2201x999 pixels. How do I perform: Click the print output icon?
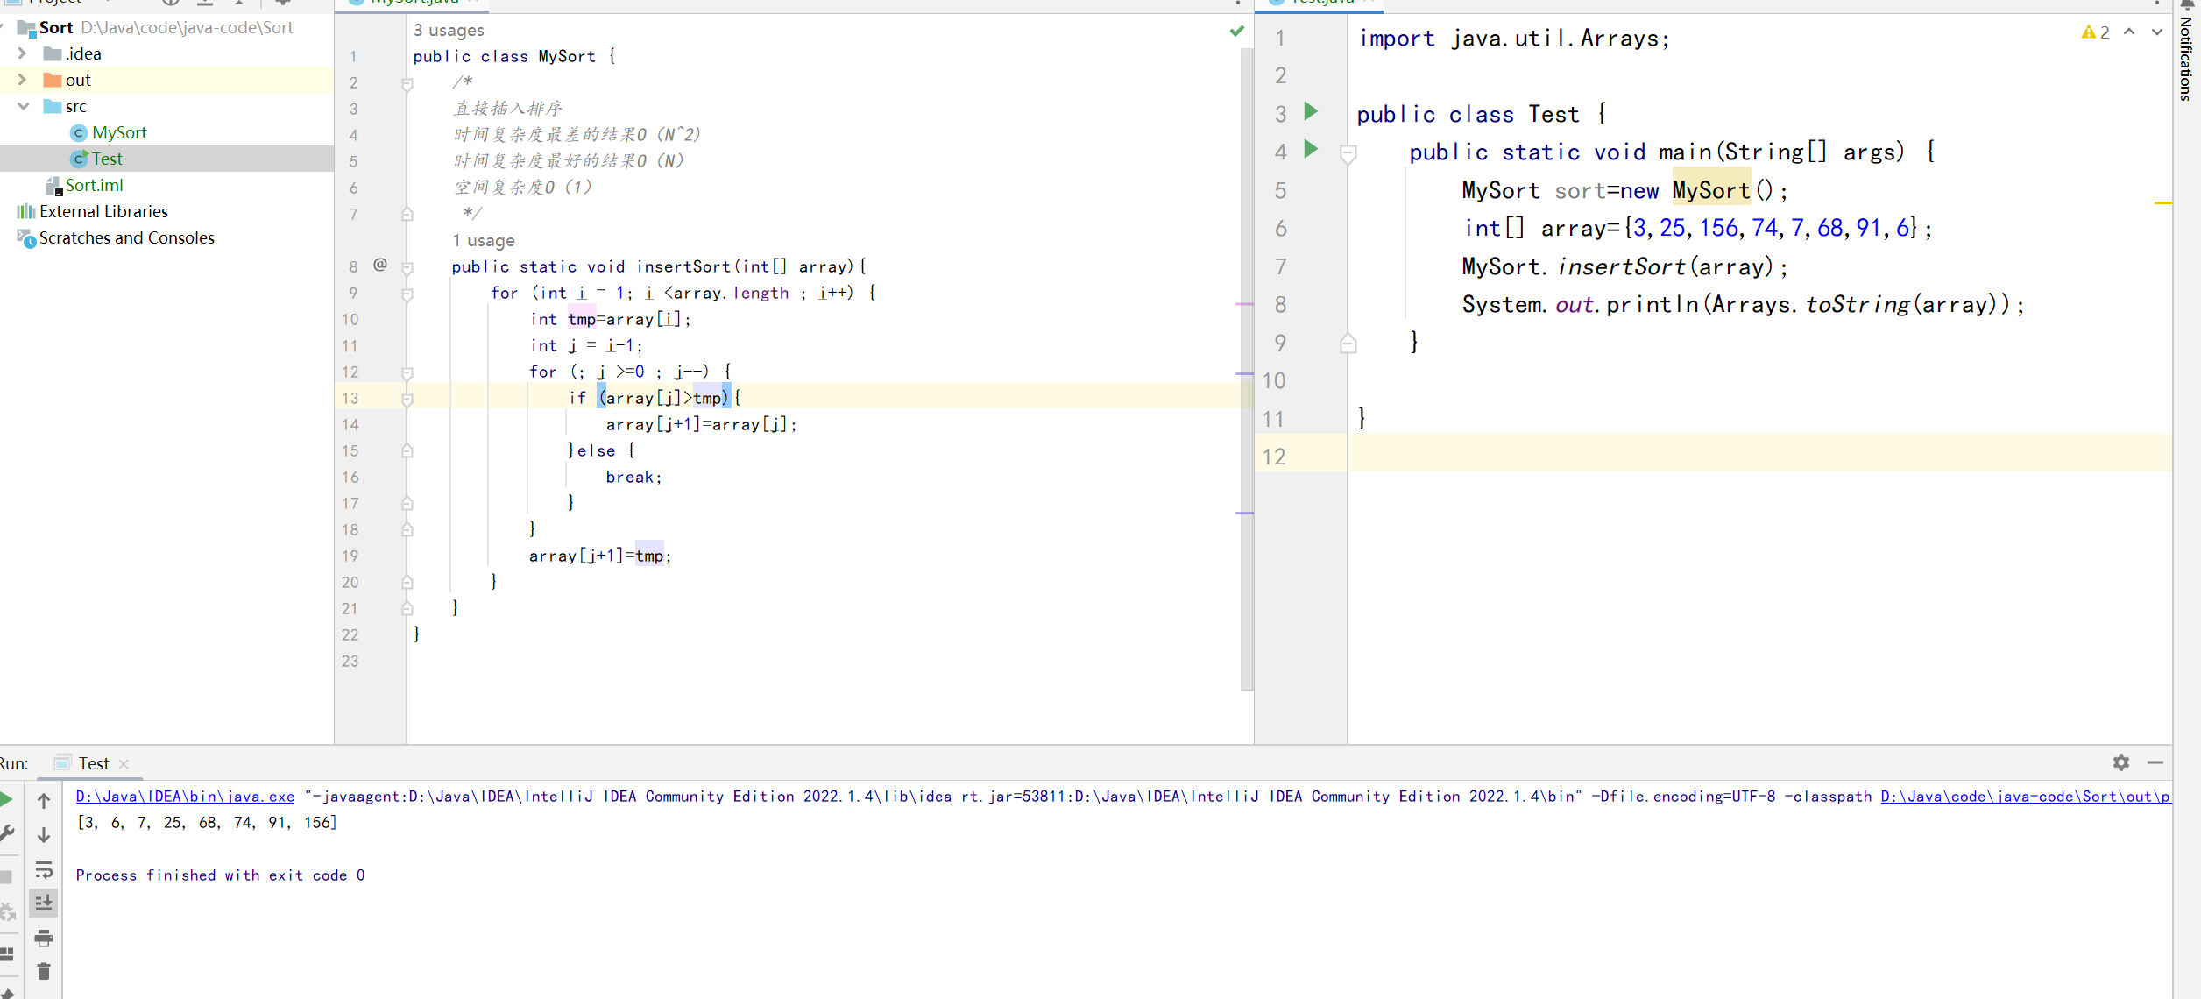point(44,939)
